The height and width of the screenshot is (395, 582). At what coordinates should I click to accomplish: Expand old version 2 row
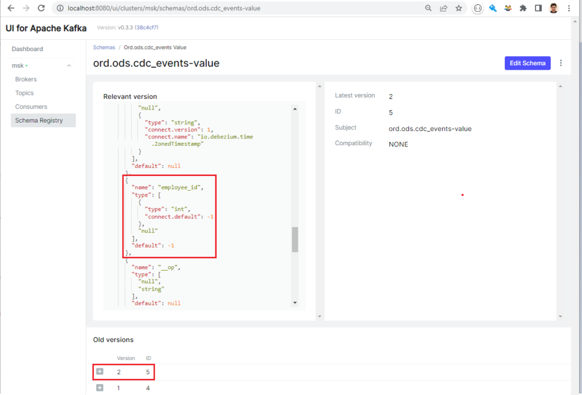click(x=100, y=372)
